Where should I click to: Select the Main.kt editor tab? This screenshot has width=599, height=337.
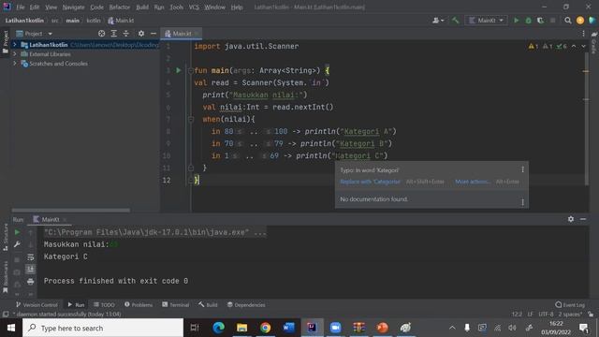point(181,34)
